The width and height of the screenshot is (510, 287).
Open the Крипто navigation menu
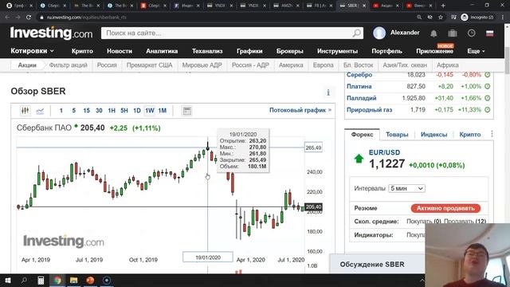[x=82, y=51]
